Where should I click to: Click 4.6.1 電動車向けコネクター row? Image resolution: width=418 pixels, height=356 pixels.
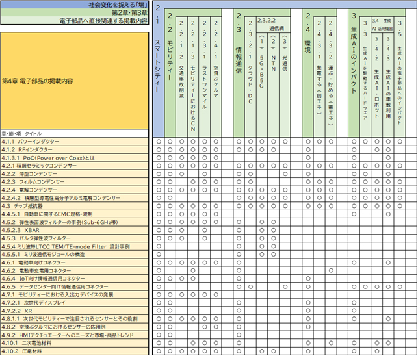point(74,262)
